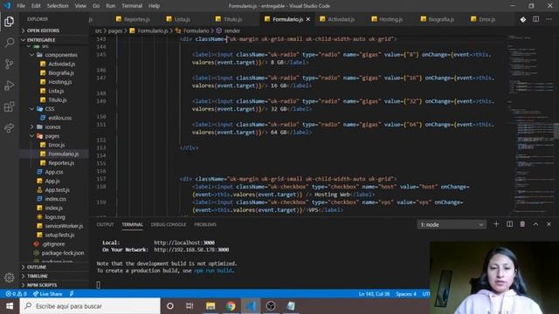Open the Edit menu

(36, 6)
